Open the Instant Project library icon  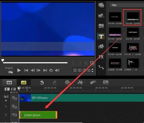101,16
